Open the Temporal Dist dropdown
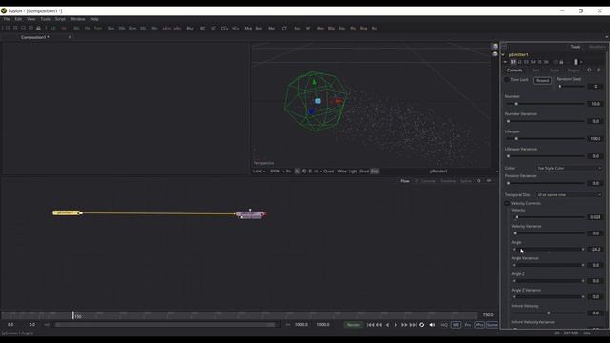Image resolution: width=610 pixels, height=343 pixels. pyautogui.click(x=569, y=194)
